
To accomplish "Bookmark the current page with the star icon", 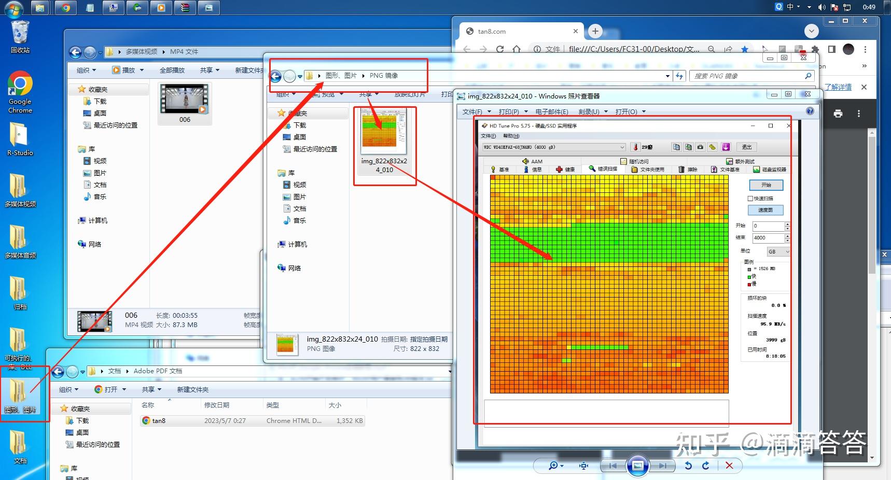I will 746,49.
